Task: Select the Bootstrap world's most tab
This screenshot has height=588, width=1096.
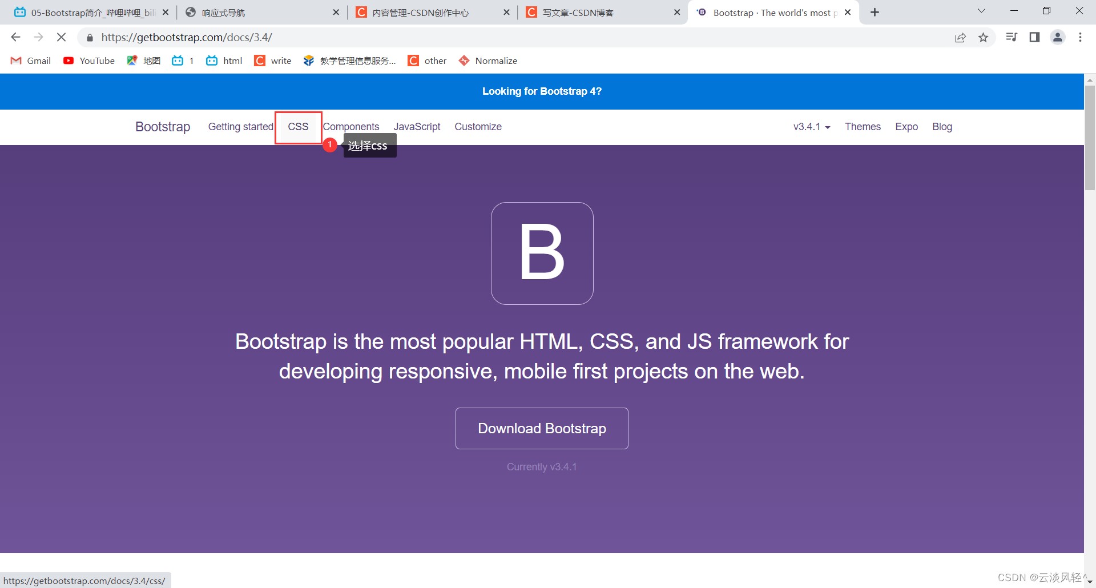Action: [x=773, y=12]
